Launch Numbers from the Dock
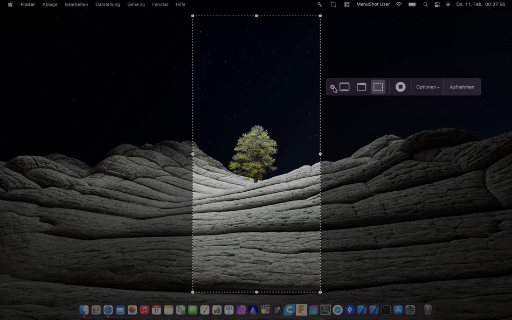 (217, 310)
